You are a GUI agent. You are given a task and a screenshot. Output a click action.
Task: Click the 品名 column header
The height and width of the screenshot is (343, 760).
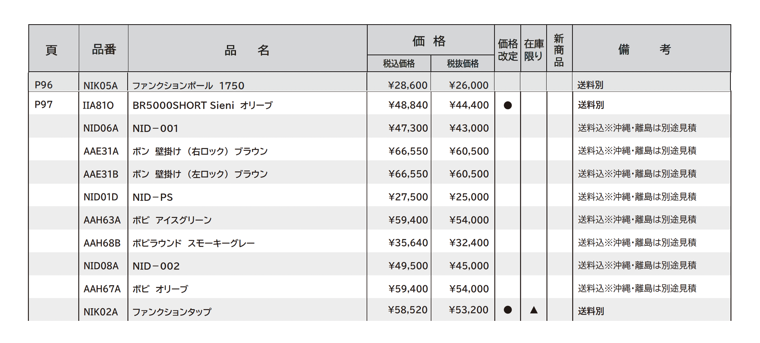point(247,50)
